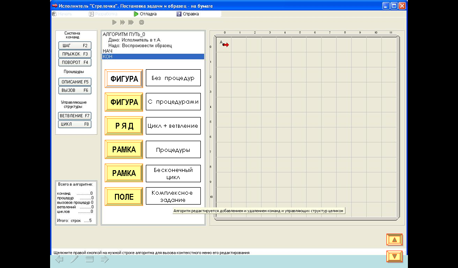Image resolution: width=458 pixels, height=268 pixels.
Task: Click the ветвлений count row
Action: [x=75, y=207]
